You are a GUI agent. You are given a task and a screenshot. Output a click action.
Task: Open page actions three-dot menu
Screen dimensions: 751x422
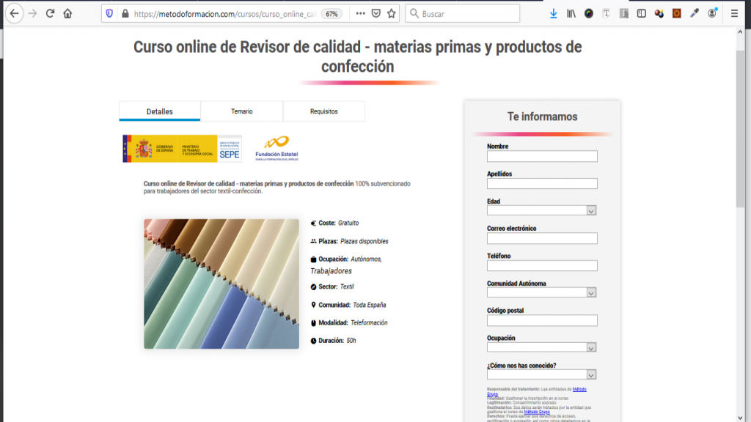point(360,14)
